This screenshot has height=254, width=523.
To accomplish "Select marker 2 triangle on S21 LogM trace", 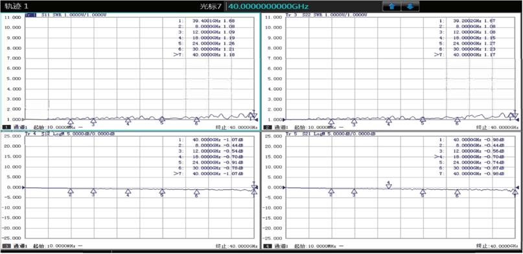I will tap(331, 191).
